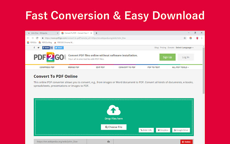Viewport: 230px width, 144px height.
Task: Click the Log In button
Action: point(186,57)
